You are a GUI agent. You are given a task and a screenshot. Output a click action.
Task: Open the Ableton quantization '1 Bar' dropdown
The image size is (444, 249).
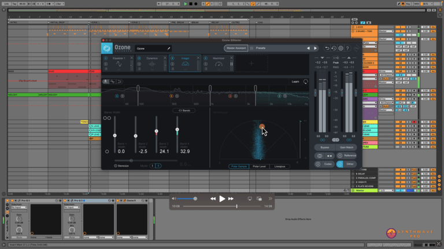tap(60, 4)
